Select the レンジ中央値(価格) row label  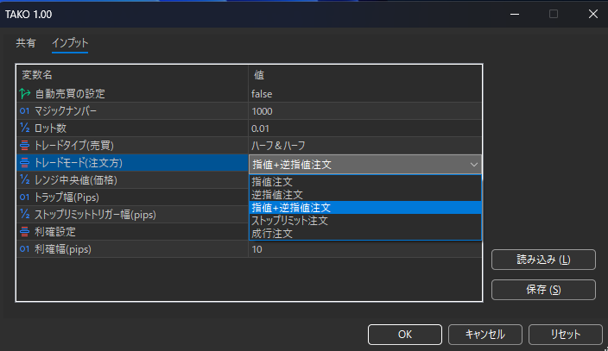(76, 180)
